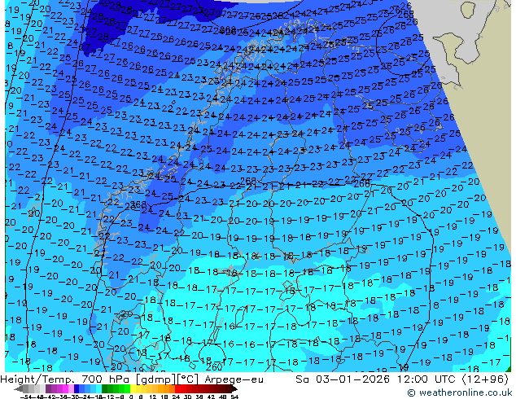Screen dimensions: 516x399
Task: Click the gray left arrow of the legend
Action: 18,389
